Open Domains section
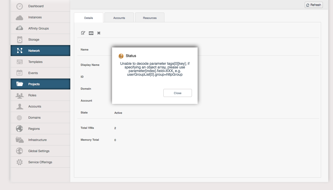The width and height of the screenshot is (333, 190). click(x=40, y=117)
